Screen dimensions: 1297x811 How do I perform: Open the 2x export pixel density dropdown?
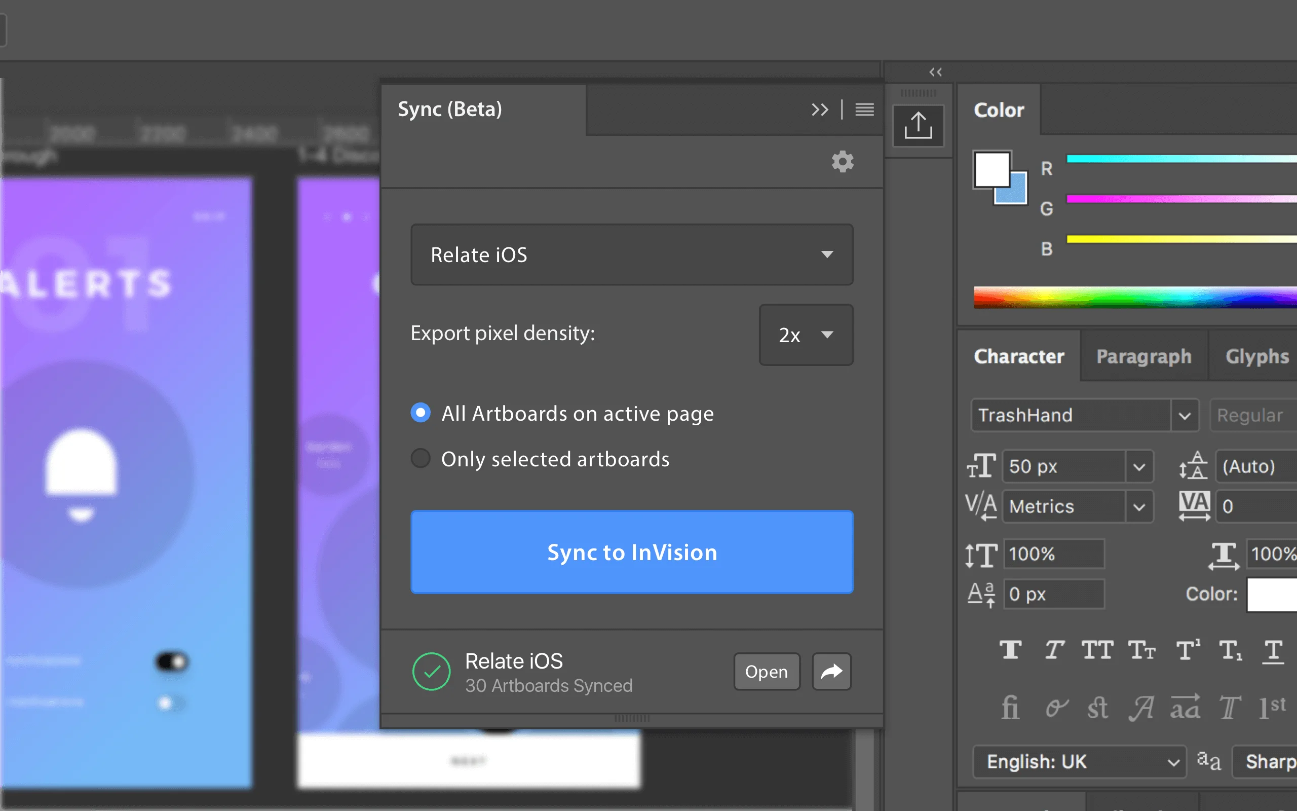point(806,335)
